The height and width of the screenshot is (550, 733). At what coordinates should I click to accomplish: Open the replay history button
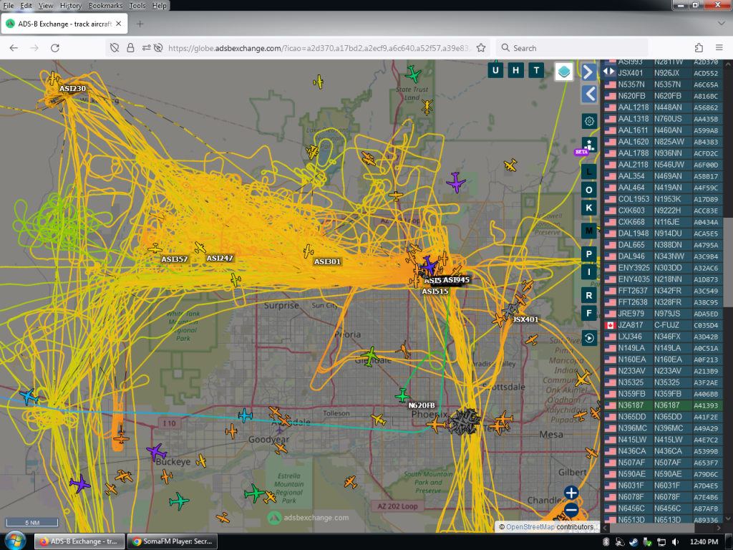point(589,338)
